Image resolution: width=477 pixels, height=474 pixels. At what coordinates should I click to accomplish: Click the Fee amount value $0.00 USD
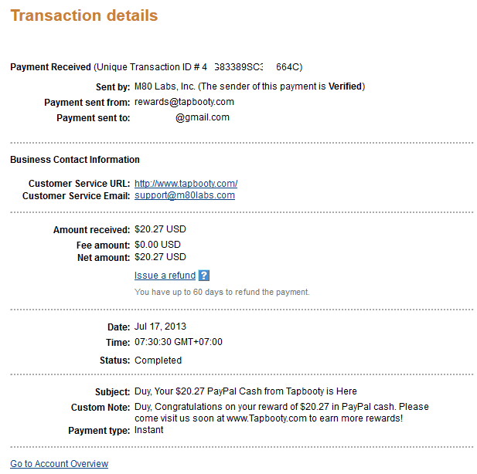(x=158, y=244)
